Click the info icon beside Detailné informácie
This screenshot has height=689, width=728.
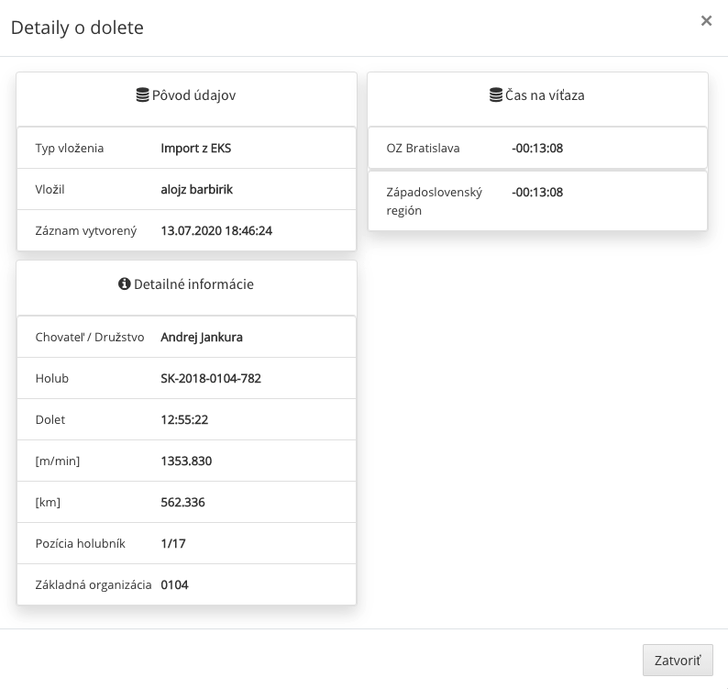(x=125, y=283)
